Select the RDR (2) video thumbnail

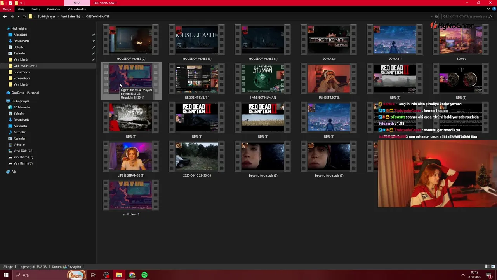395,79
